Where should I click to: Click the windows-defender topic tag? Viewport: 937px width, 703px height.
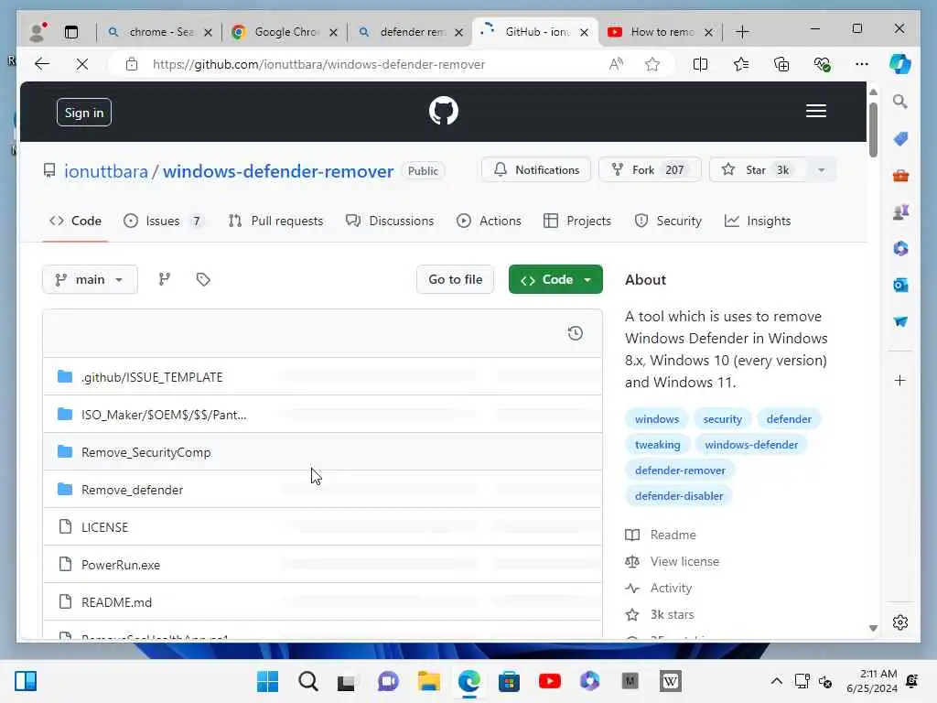coord(751,445)
